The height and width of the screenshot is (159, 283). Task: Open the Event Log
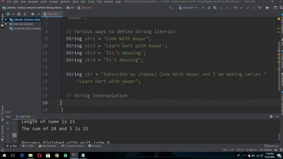click(271, 146)
